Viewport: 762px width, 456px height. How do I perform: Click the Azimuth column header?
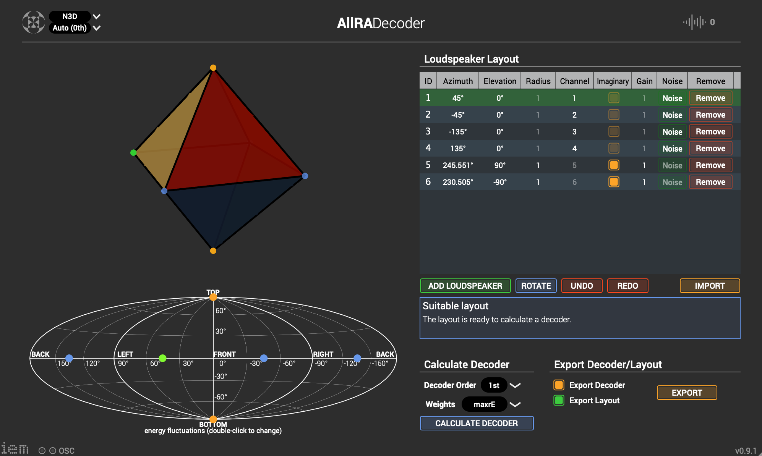click(x=457, y=81)
